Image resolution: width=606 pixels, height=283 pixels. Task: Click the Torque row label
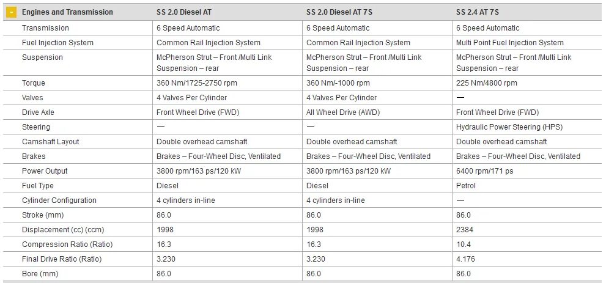click(33, 83)
